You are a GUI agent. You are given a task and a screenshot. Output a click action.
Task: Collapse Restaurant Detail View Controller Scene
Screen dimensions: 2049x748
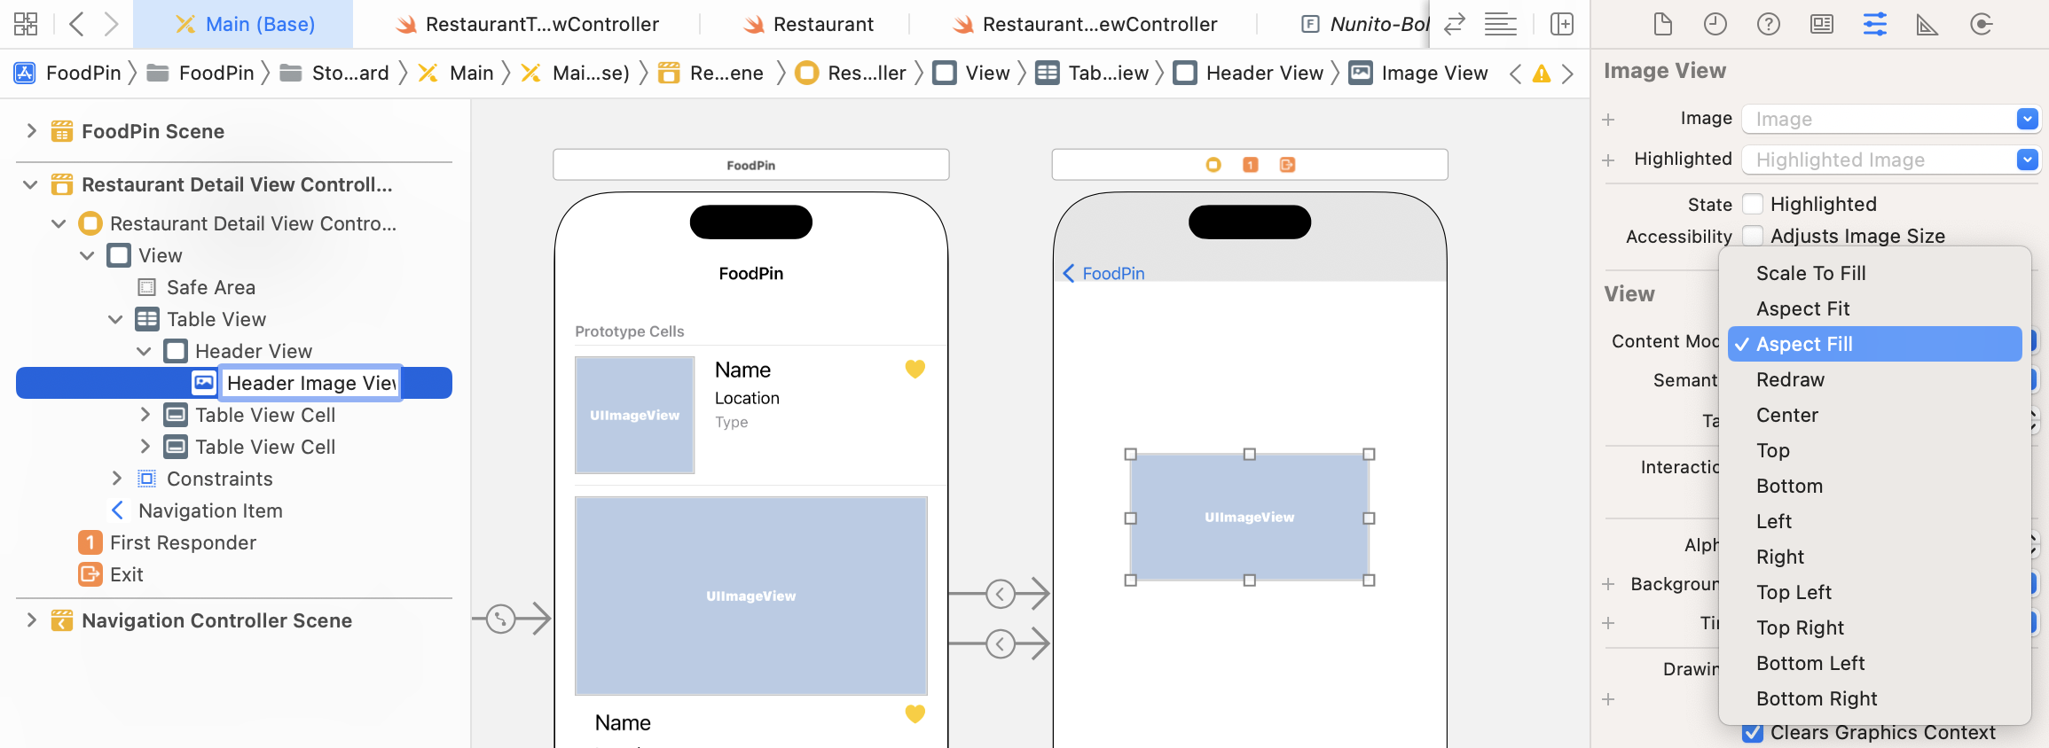click(30, 184)
